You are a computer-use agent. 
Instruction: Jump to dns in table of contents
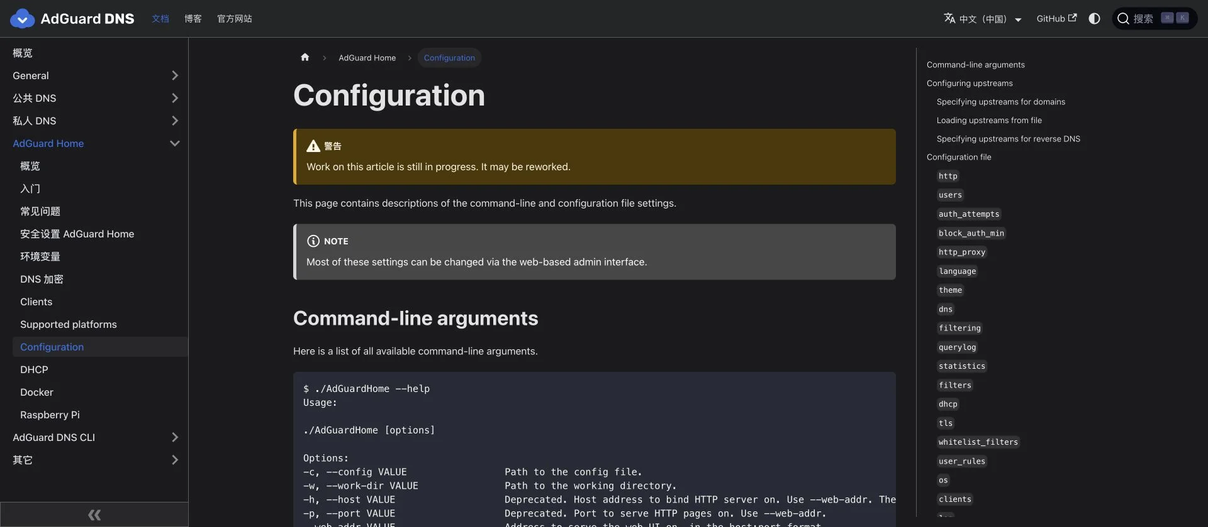pos(946,309)
